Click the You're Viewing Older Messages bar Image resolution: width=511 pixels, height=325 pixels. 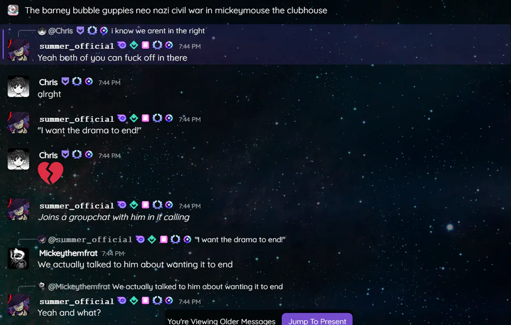coord(221,321)
